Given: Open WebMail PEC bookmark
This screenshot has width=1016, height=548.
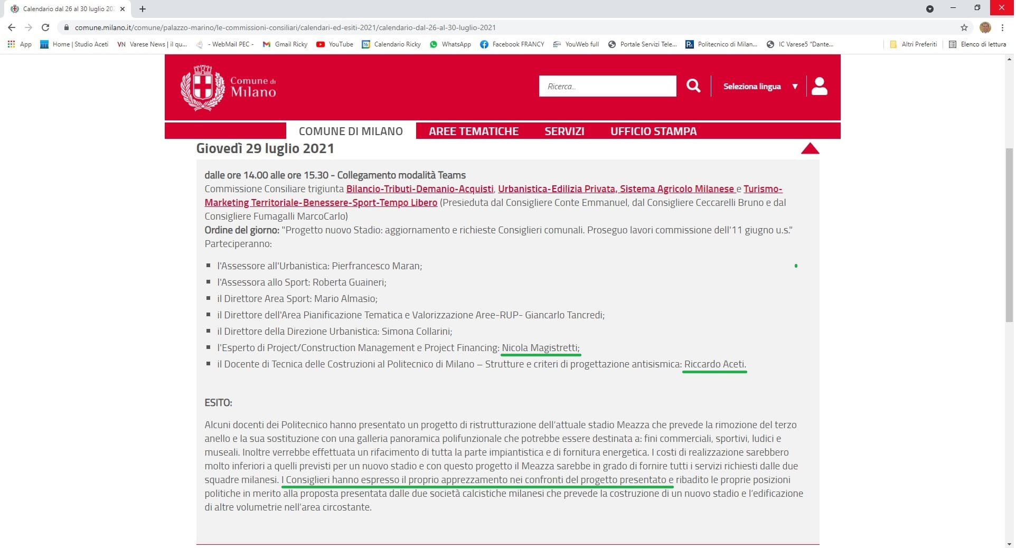Looking at the screenshot, I should point(225,44).
